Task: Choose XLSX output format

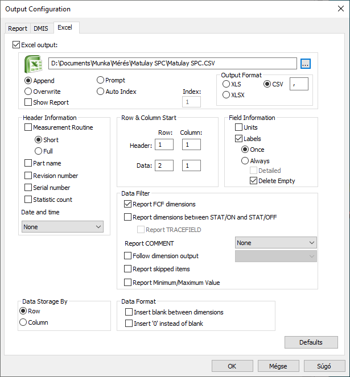Action: pyautogui.click(x=227, y=95)
